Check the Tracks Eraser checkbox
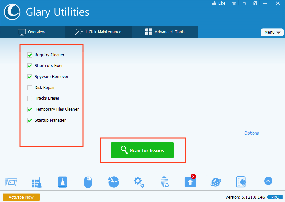The width and height of the screenshot is (285, 202). tap(30, 98)
